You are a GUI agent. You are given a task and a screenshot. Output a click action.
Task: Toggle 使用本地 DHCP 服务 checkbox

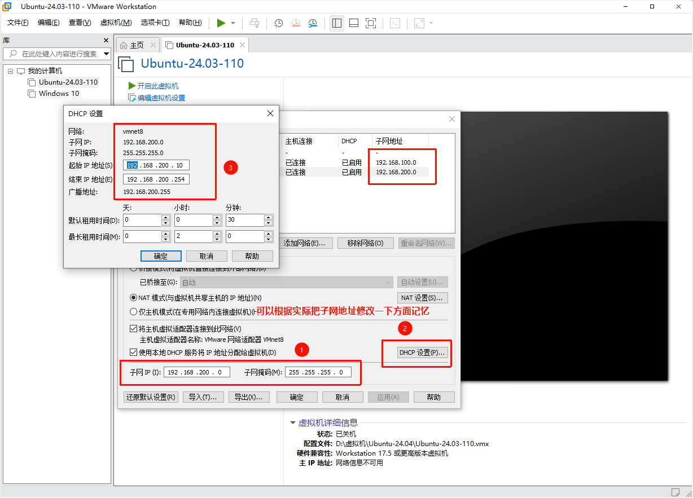point(134,352)
